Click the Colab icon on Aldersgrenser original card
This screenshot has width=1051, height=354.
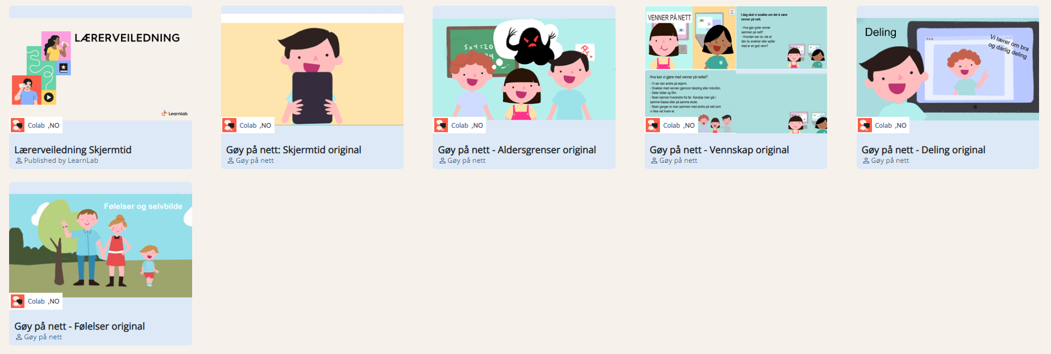click(x=442, y=125)
